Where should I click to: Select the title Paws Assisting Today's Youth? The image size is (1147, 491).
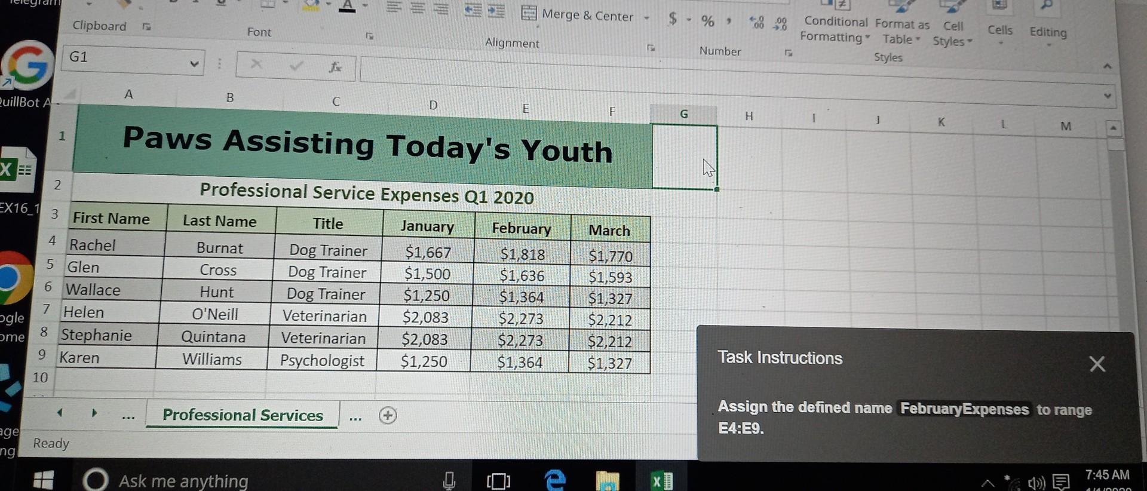(367, 145)
